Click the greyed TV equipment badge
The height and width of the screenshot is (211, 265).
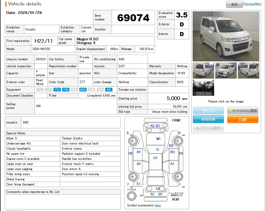[48, 90]
